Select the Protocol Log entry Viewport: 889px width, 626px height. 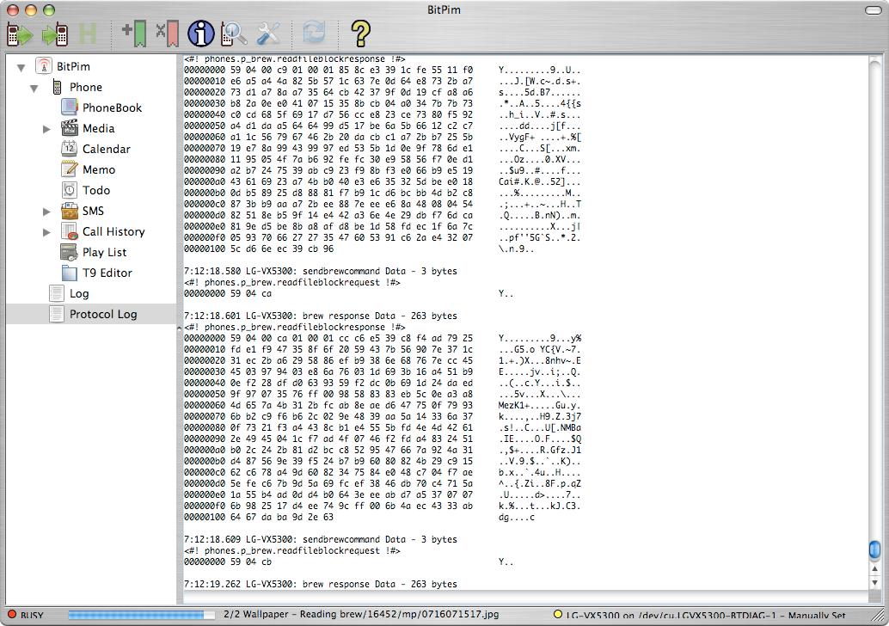click(103, 314)
